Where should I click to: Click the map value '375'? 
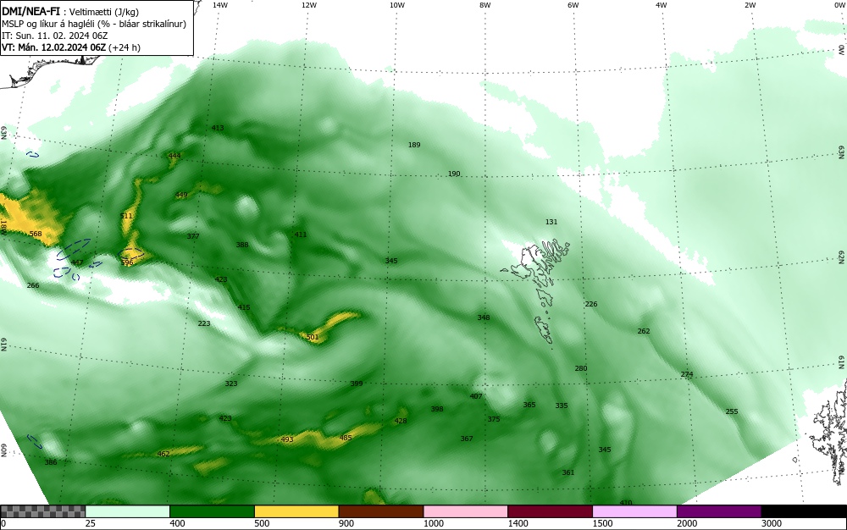[x=494, y=419]
